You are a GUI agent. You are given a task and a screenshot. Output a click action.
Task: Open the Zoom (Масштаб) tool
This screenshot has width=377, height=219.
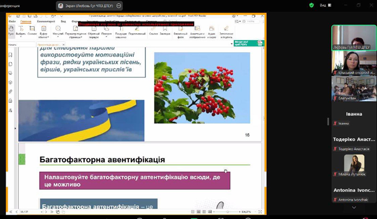(58, 31)
